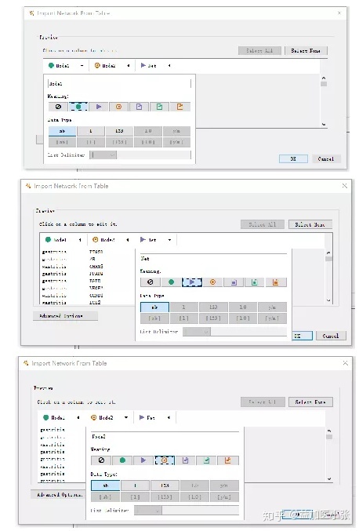Toggle 'y/n' Boolean data type in Set editor
Image resolution: width=359 pixels, height=531 pixels.
click(272, 307)
